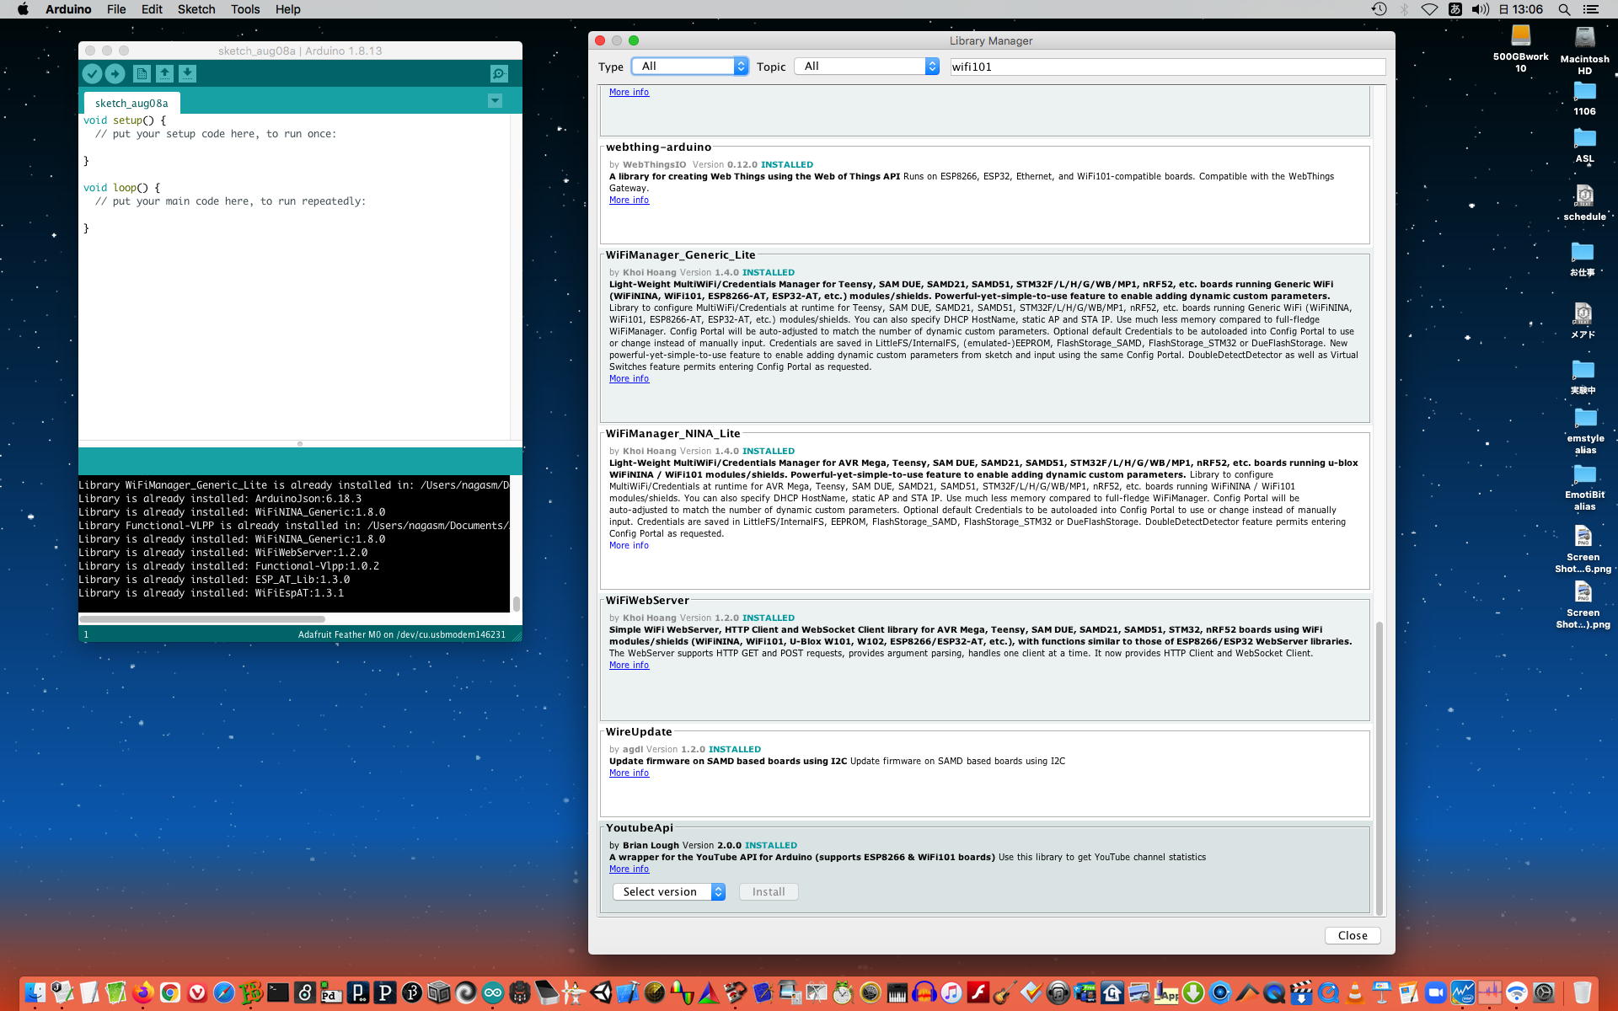Open the Tools menu
The width and height of the screenshot is (1618, 1011).
[x=244, y=9]
